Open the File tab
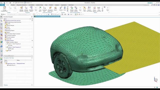Viewport: 160px width, 90px height. coord(2,5)
